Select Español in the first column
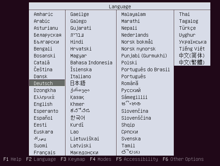The height and width of the screenshot is (166, 220). (43, 118)
